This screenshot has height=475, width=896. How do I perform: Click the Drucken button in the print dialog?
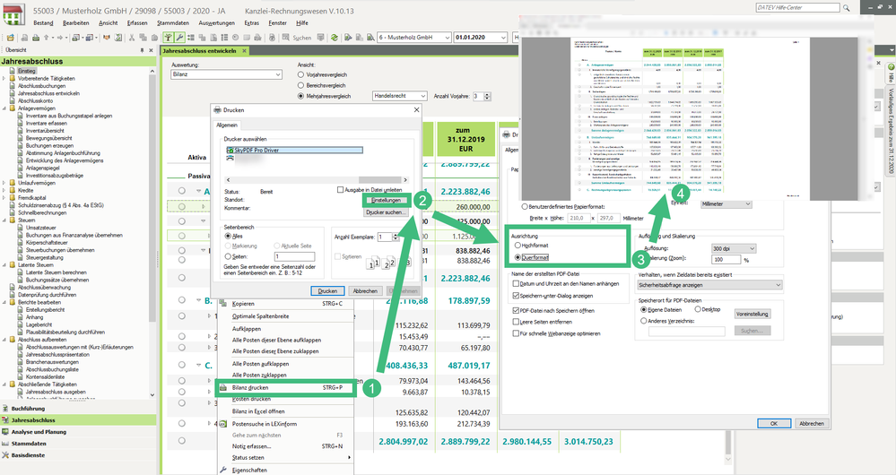tap(327, 290)
